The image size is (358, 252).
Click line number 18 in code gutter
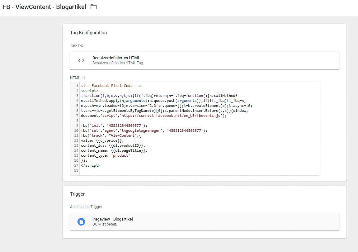point(76,170)
